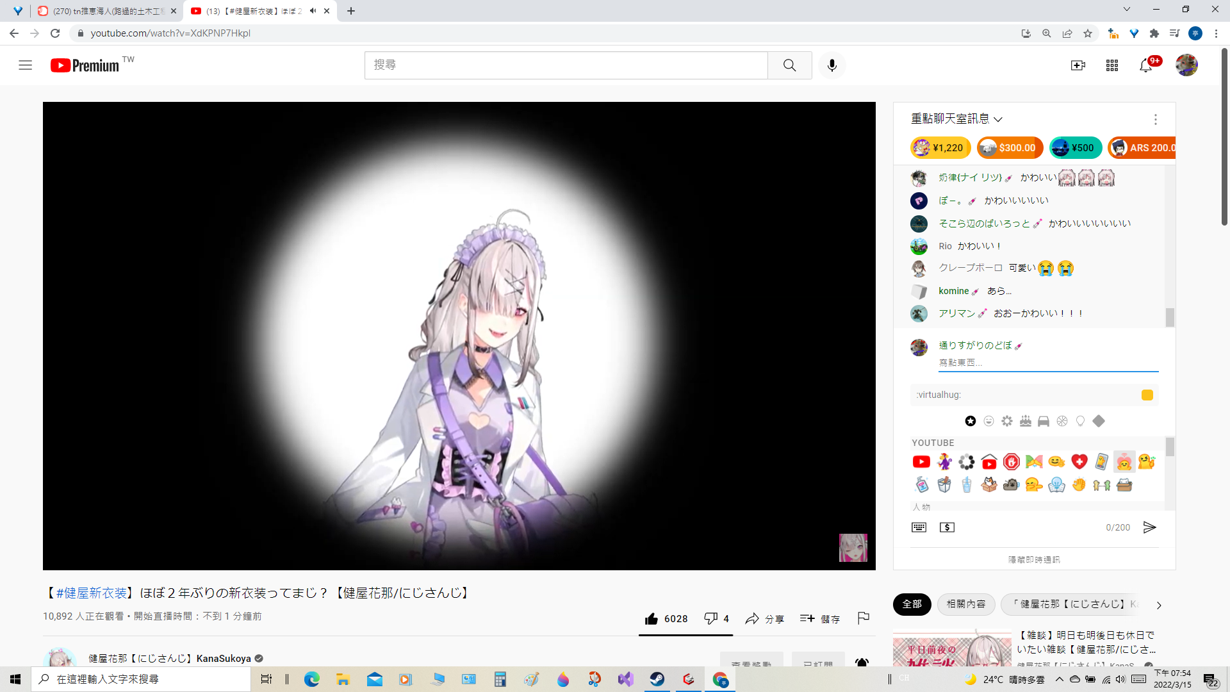Select the lightbulb objects emoji category

point(1081,421)
